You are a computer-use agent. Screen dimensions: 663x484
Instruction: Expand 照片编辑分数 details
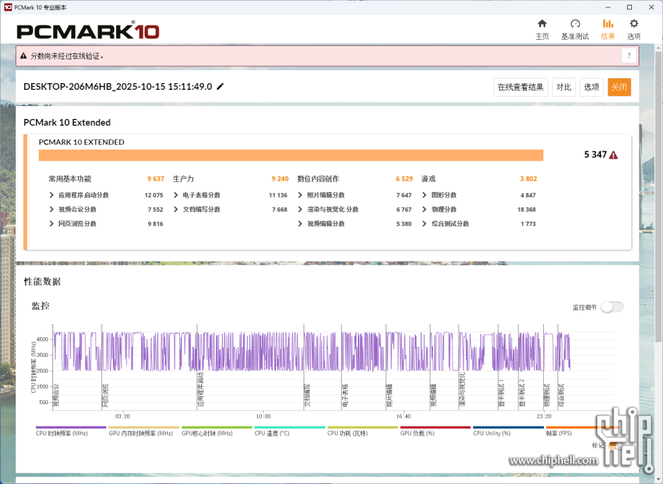point(300,195)
